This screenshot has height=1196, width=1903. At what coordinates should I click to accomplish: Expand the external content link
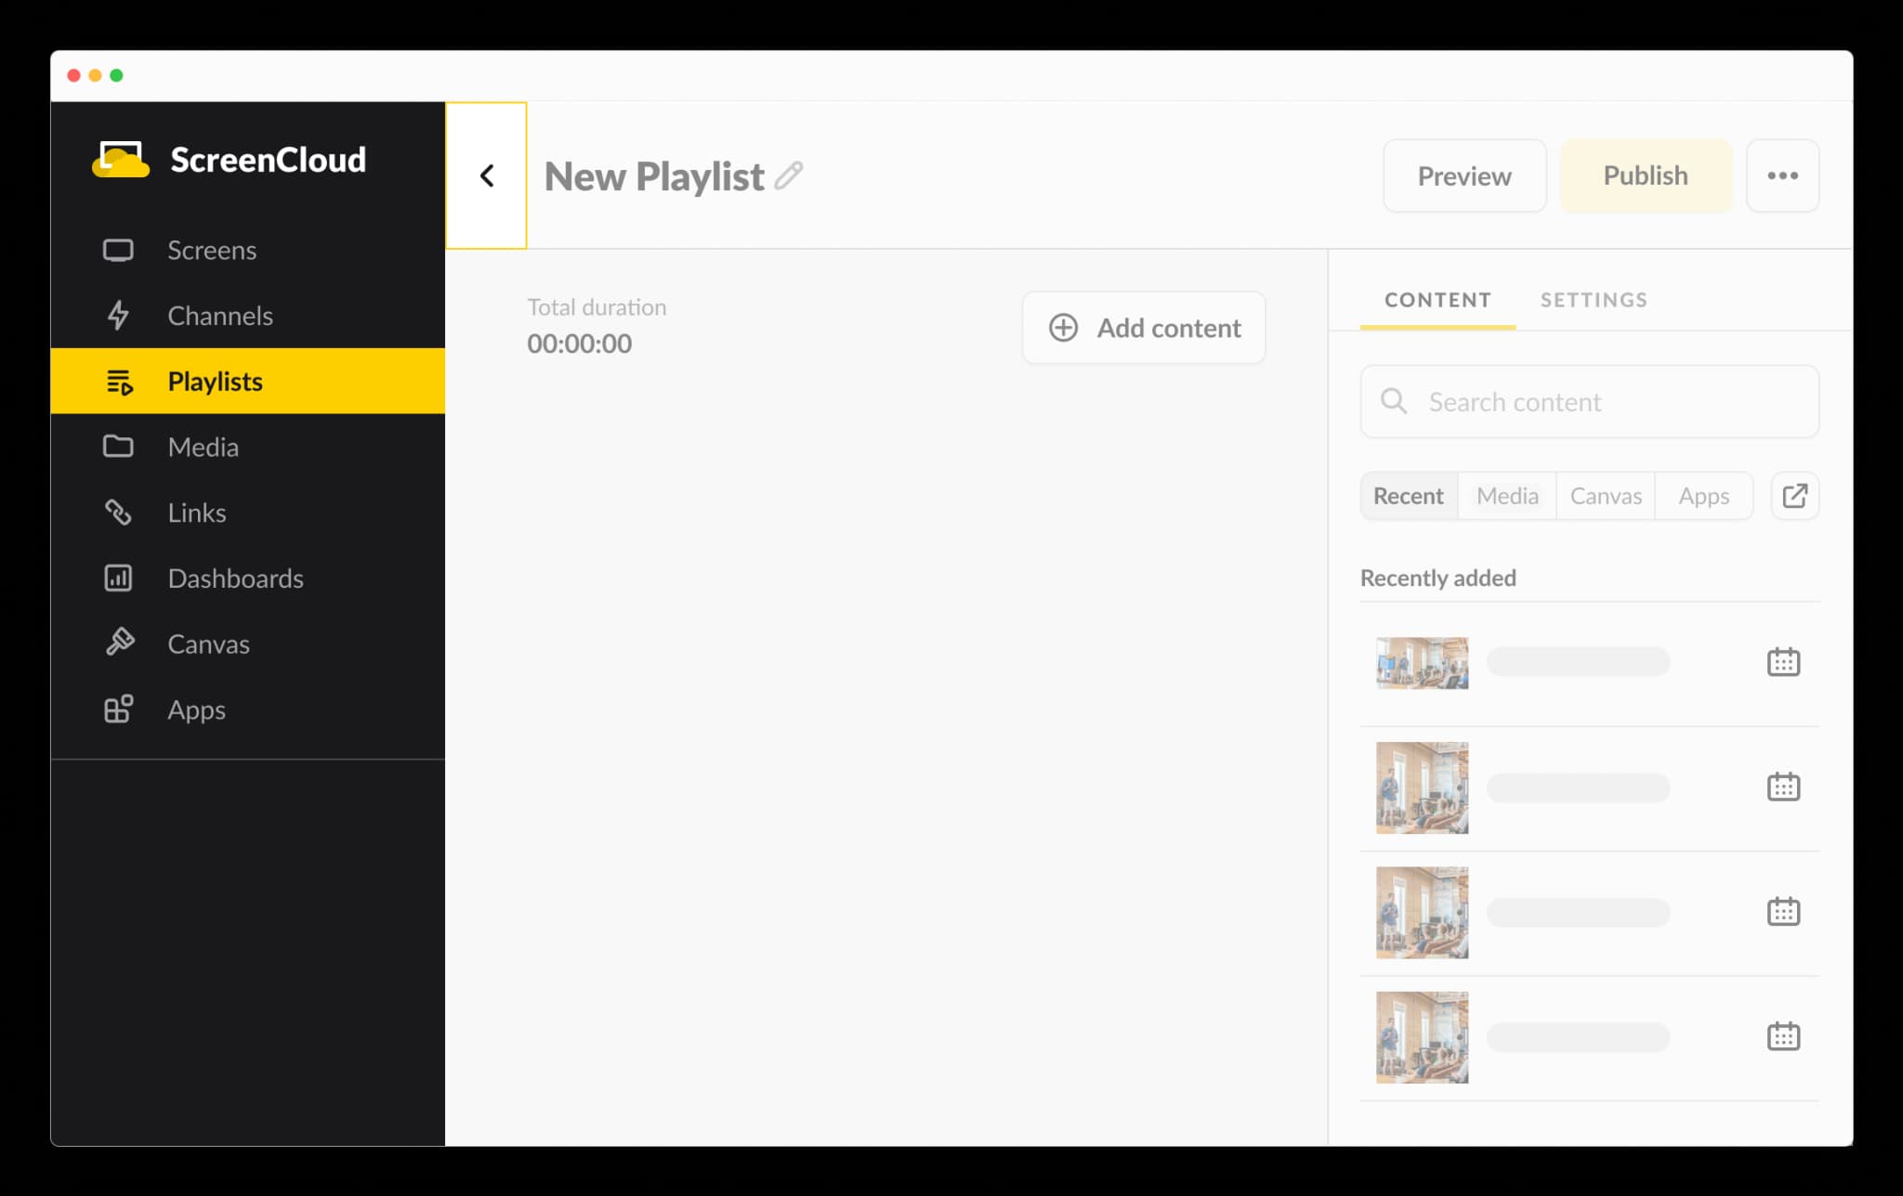coord(1794,496)
